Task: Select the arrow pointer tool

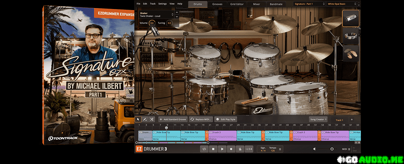Action: tap(138, 119)
